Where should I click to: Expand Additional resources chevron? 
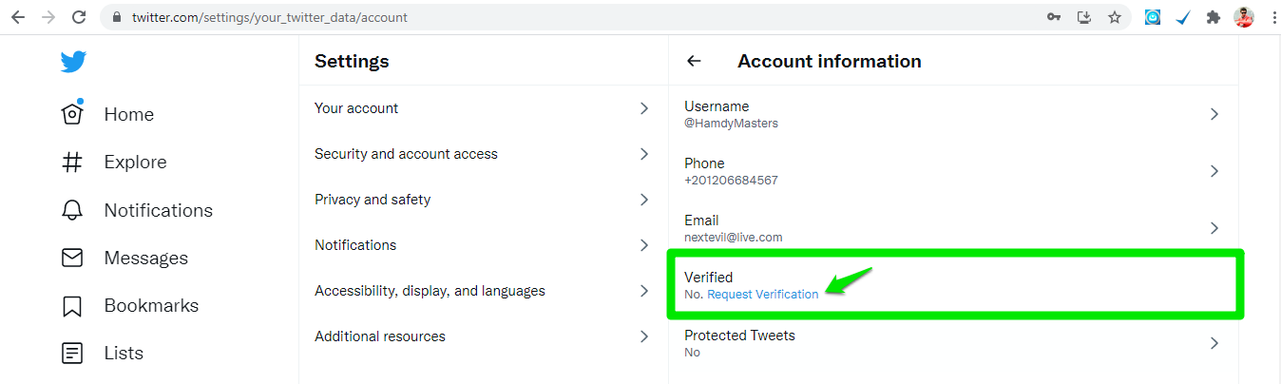[644, 336]
